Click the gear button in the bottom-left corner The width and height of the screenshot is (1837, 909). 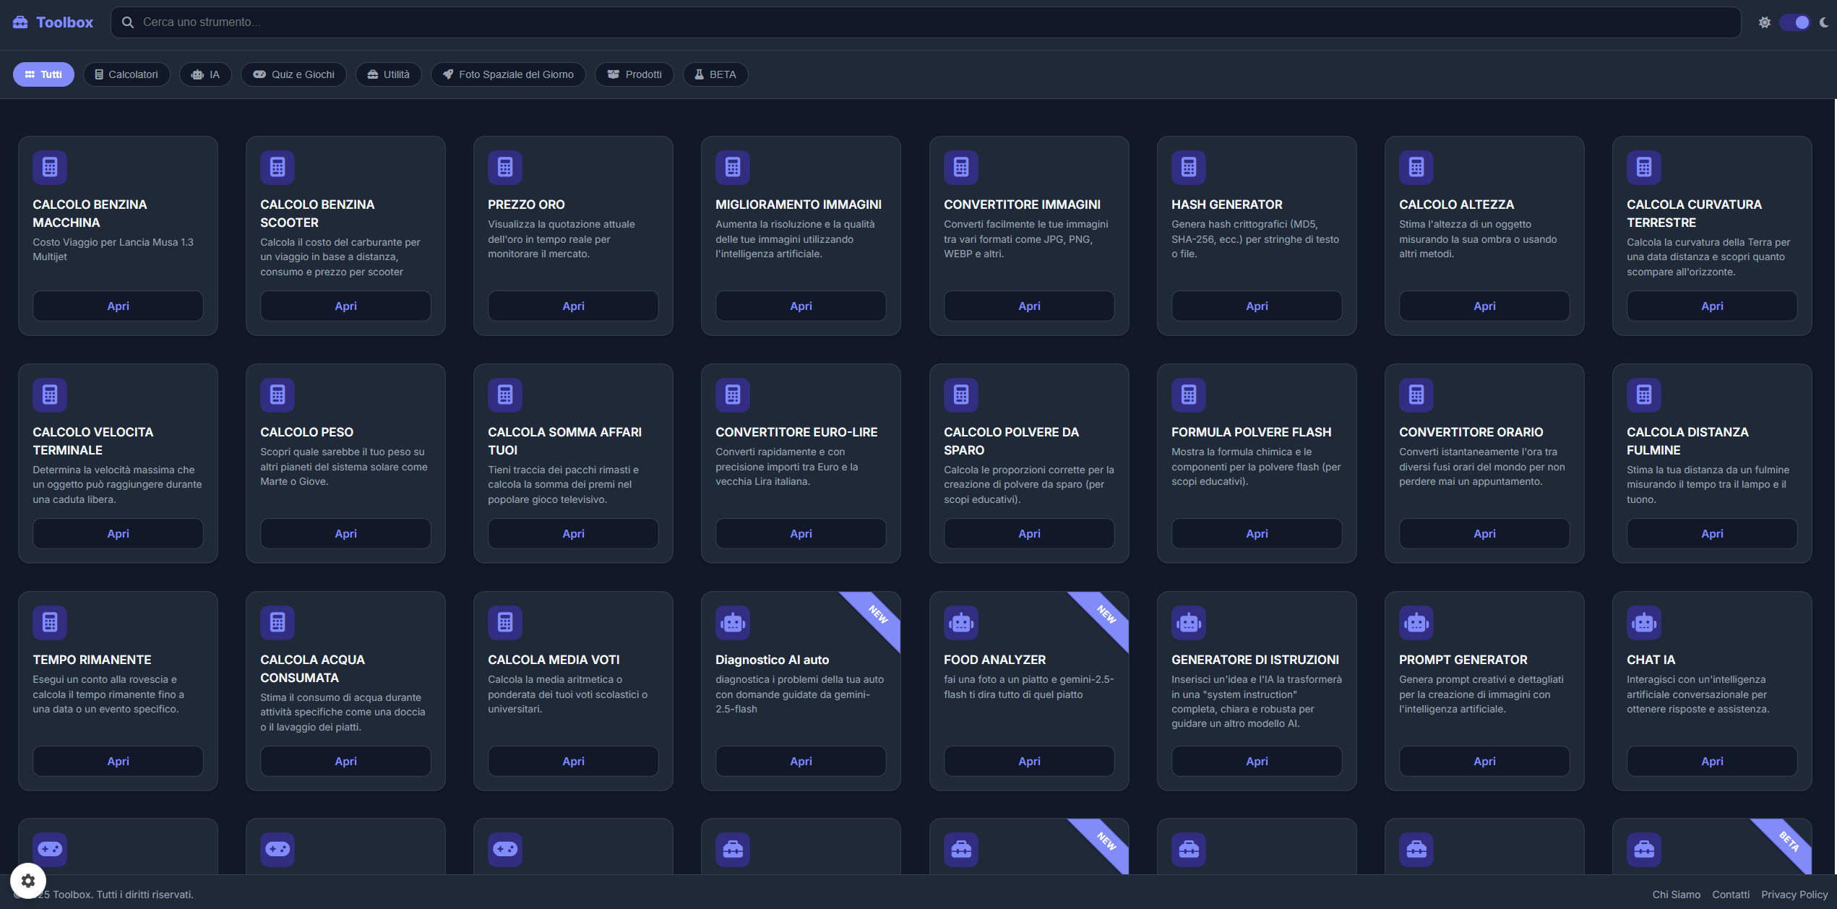28,881
